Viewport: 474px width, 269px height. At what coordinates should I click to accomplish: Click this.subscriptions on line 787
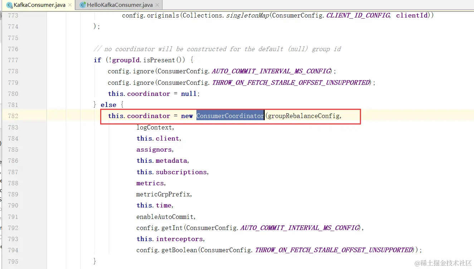(171, 172)
